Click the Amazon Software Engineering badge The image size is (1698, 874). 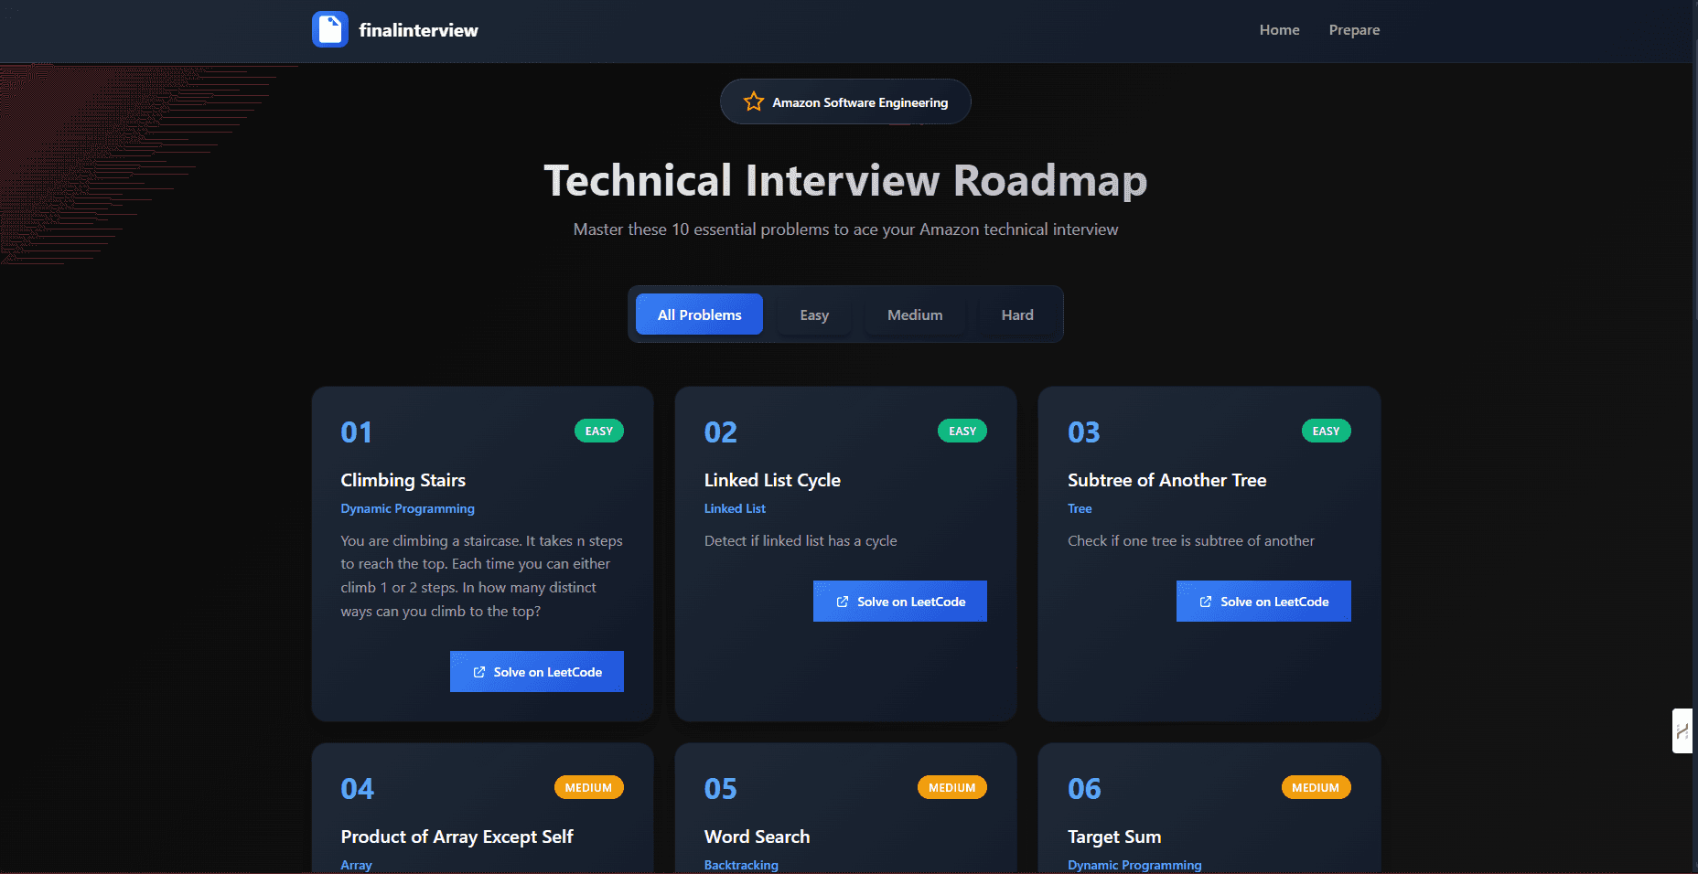point(845,101)
